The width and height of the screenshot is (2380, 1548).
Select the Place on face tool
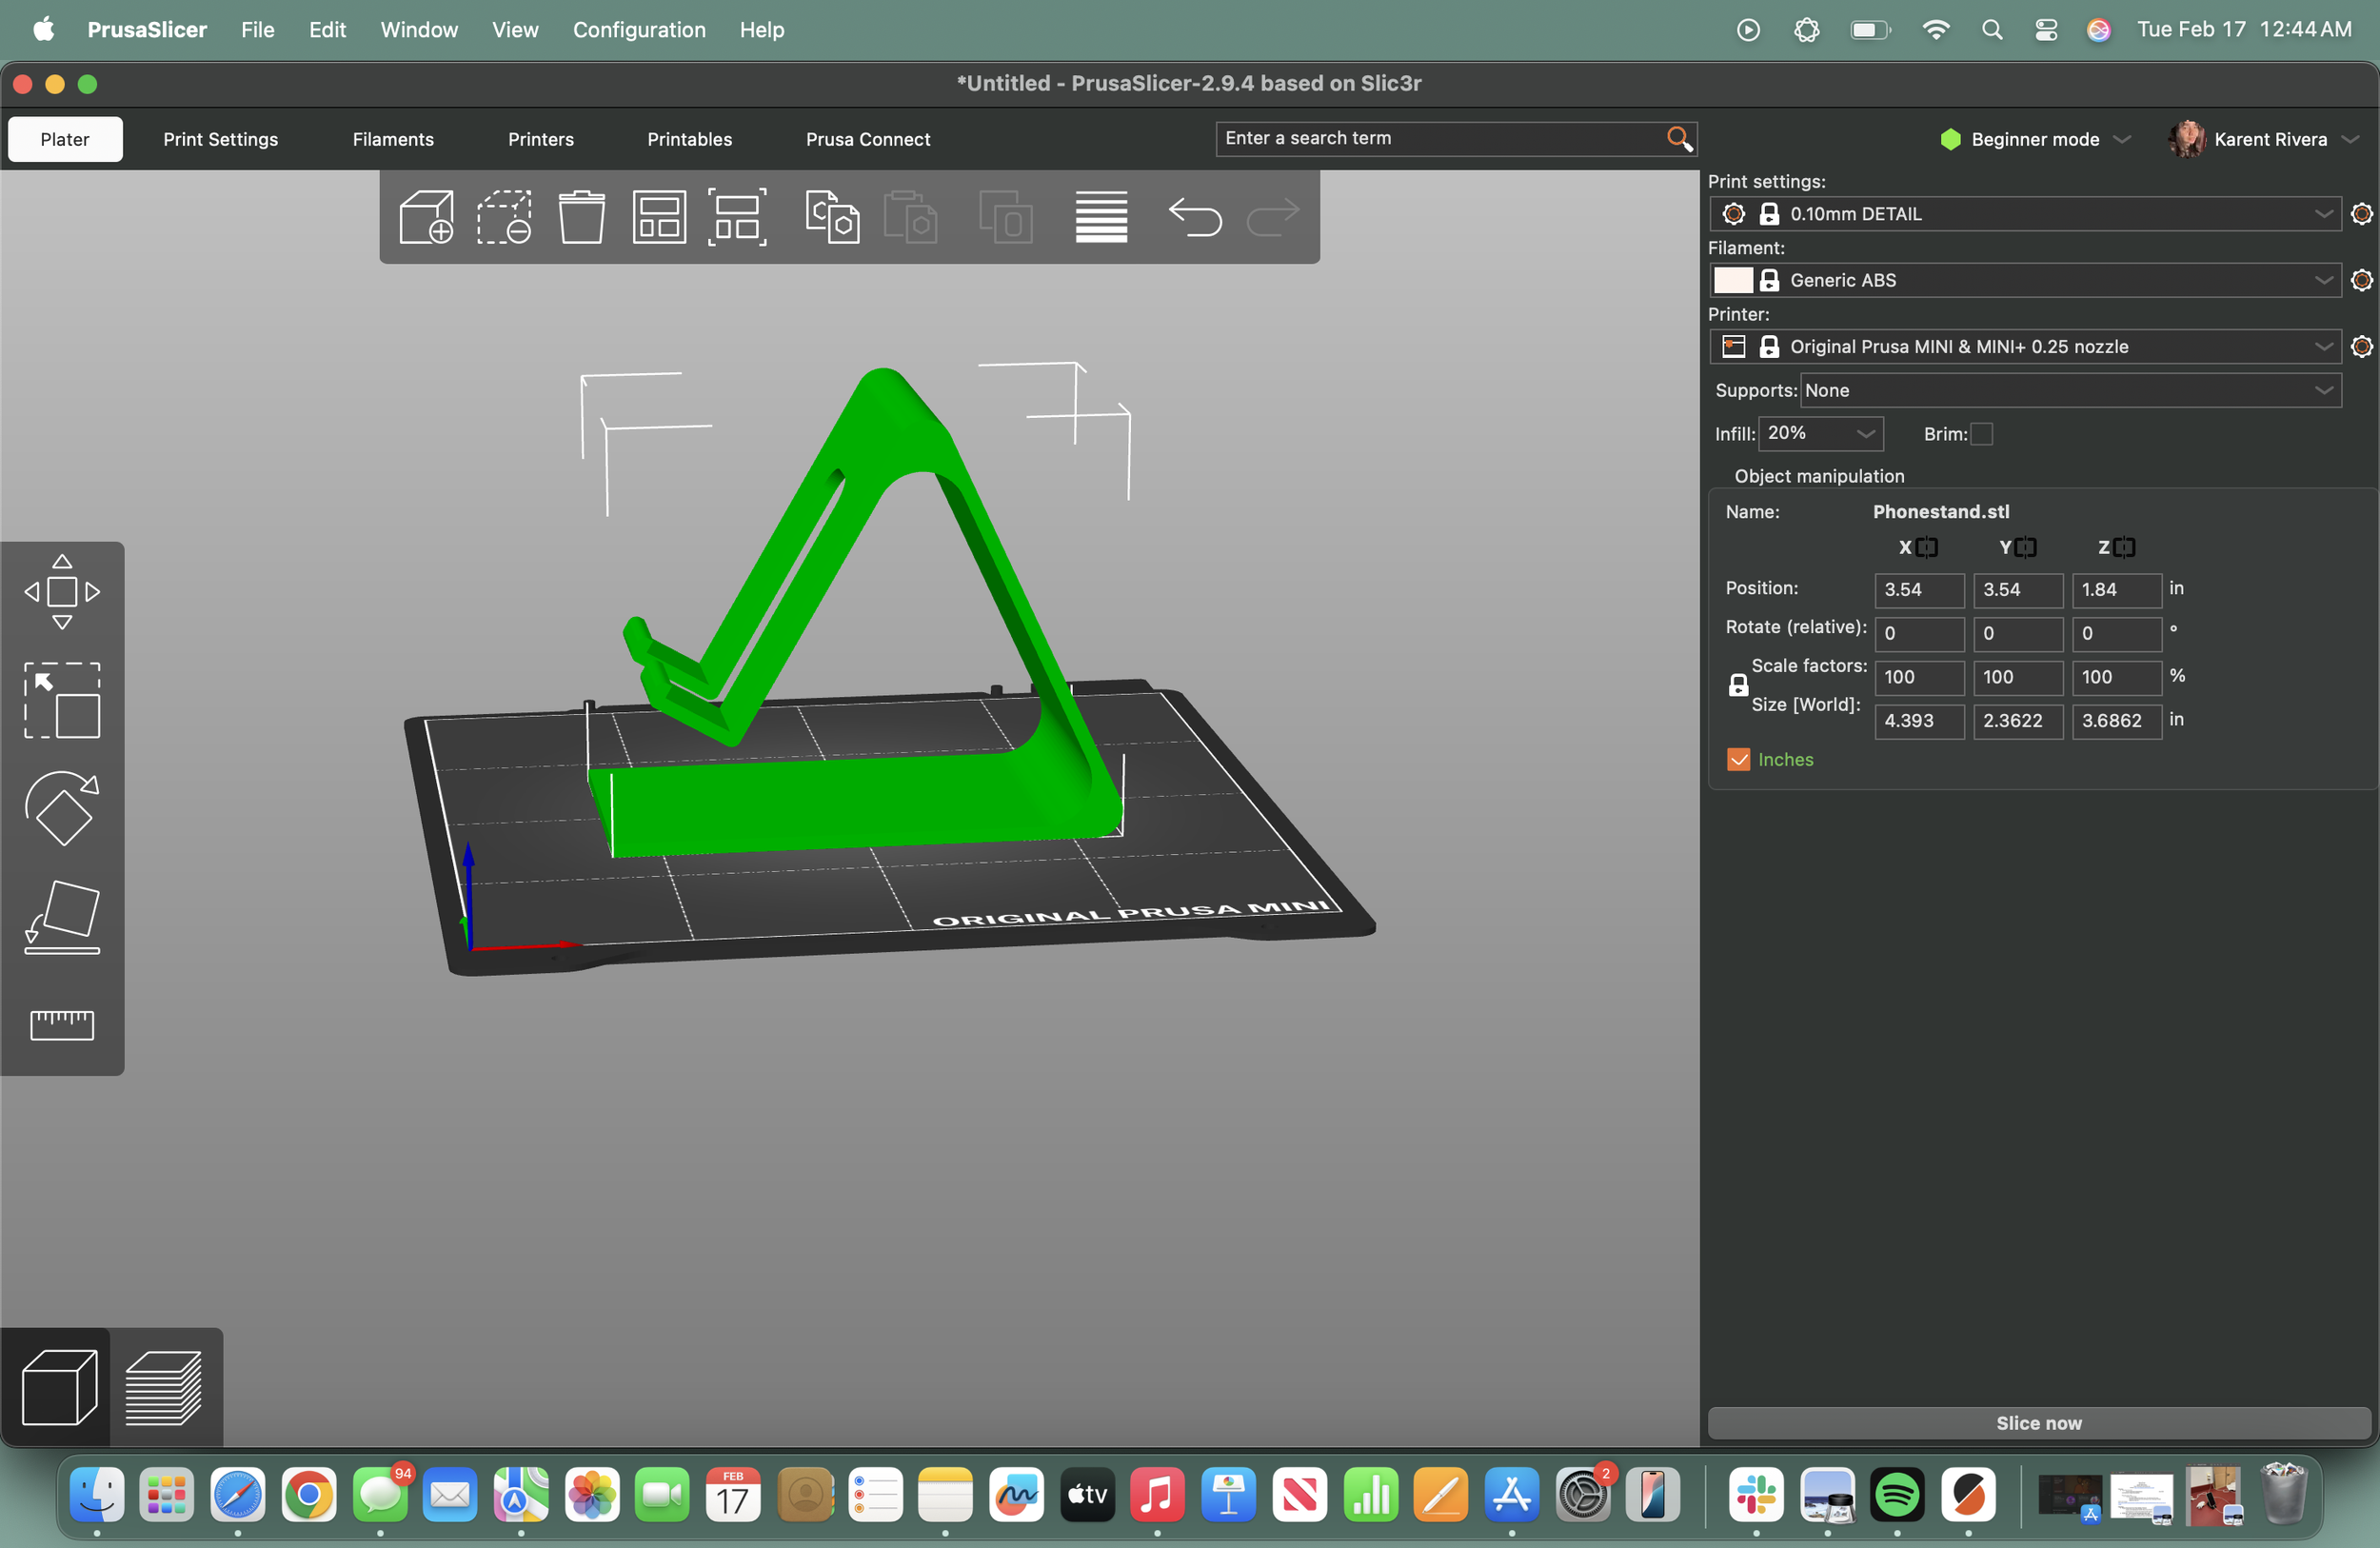coord(62,917)
